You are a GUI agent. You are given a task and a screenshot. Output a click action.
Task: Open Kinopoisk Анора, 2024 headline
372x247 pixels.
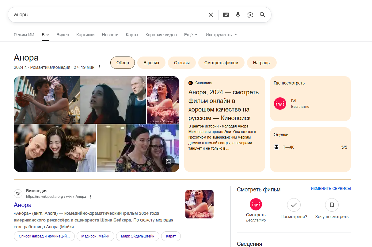click(x=224, y=105)
